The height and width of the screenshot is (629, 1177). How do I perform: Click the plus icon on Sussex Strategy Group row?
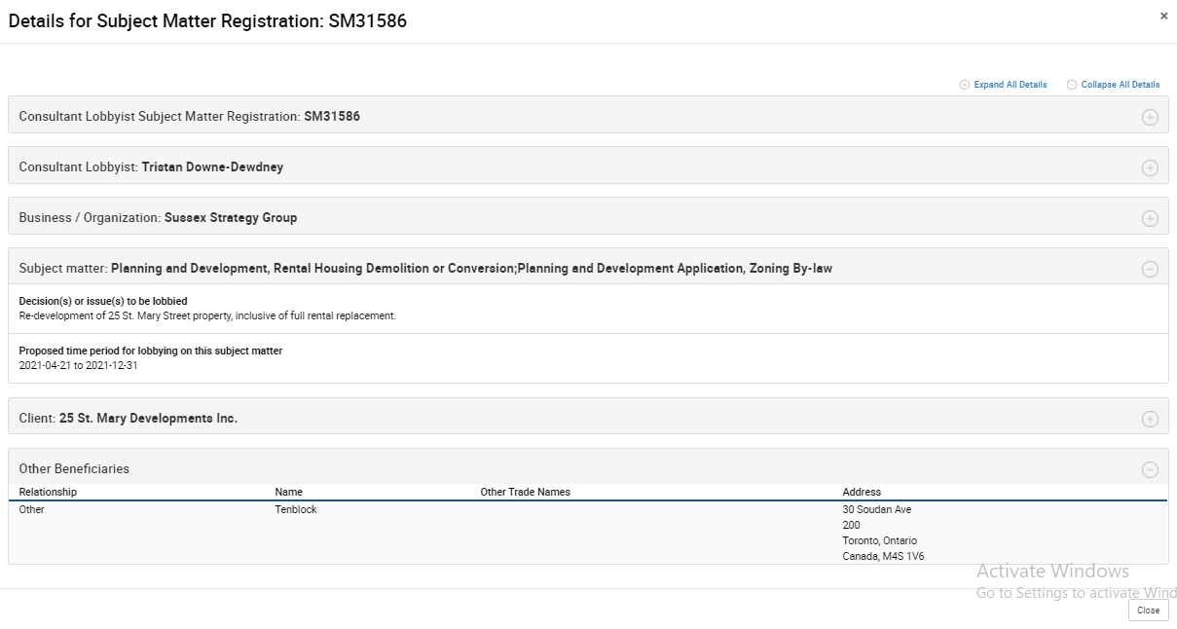click(1150, 218)
